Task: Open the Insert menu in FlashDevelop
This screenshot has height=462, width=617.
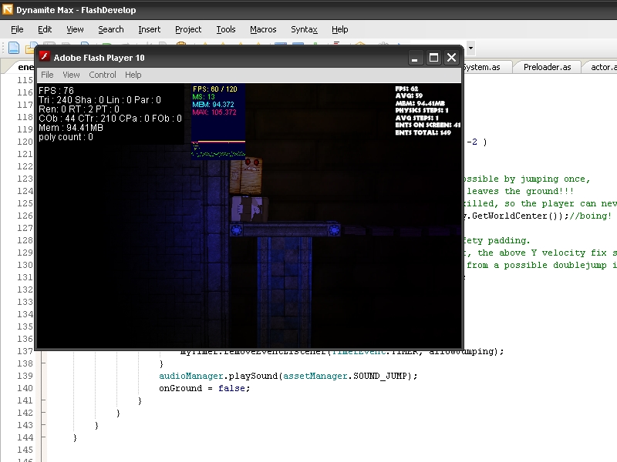Action: click(x=150, y=29)
